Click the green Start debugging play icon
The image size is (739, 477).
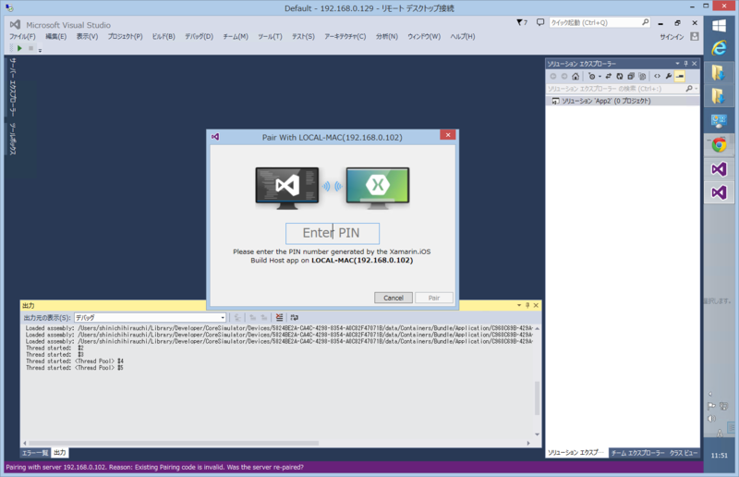[19, 48]
